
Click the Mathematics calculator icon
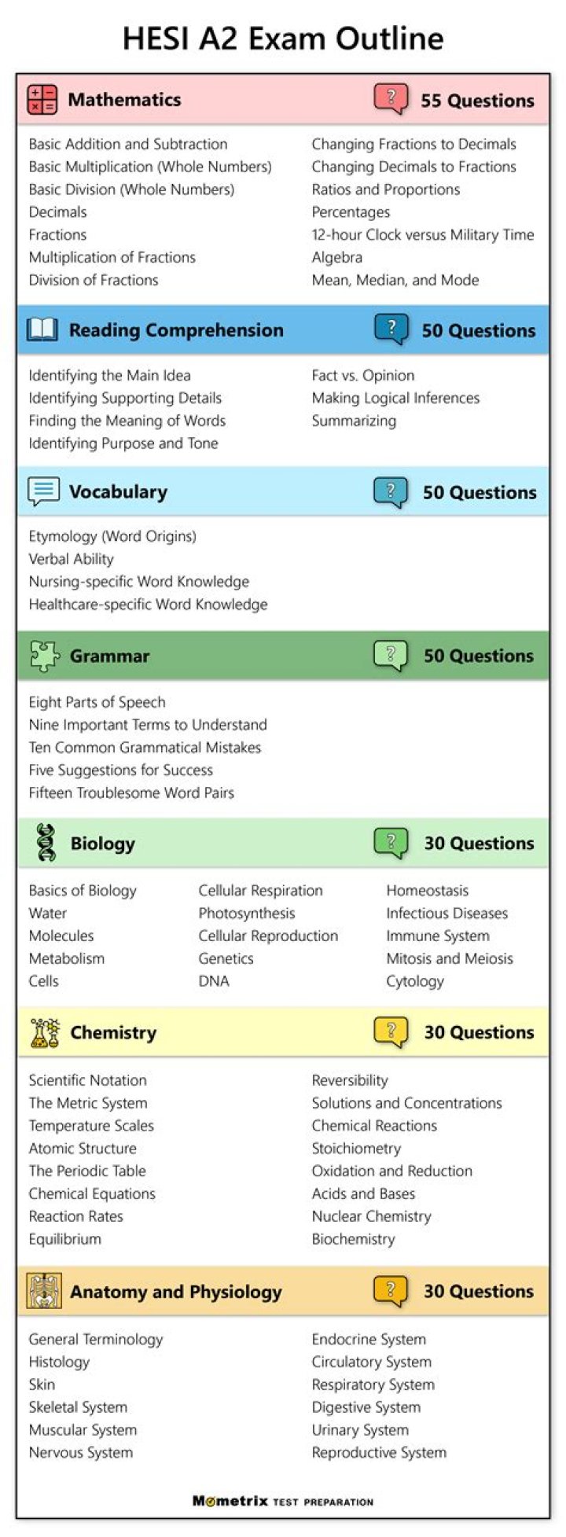coord(42,100)
